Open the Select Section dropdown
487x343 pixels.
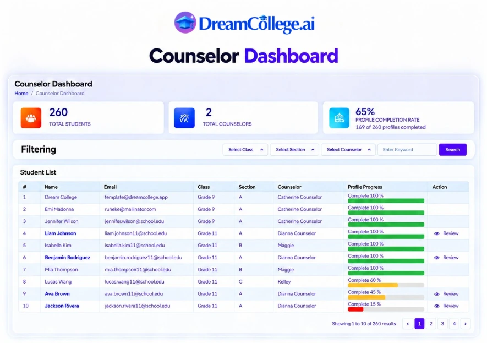294,149
